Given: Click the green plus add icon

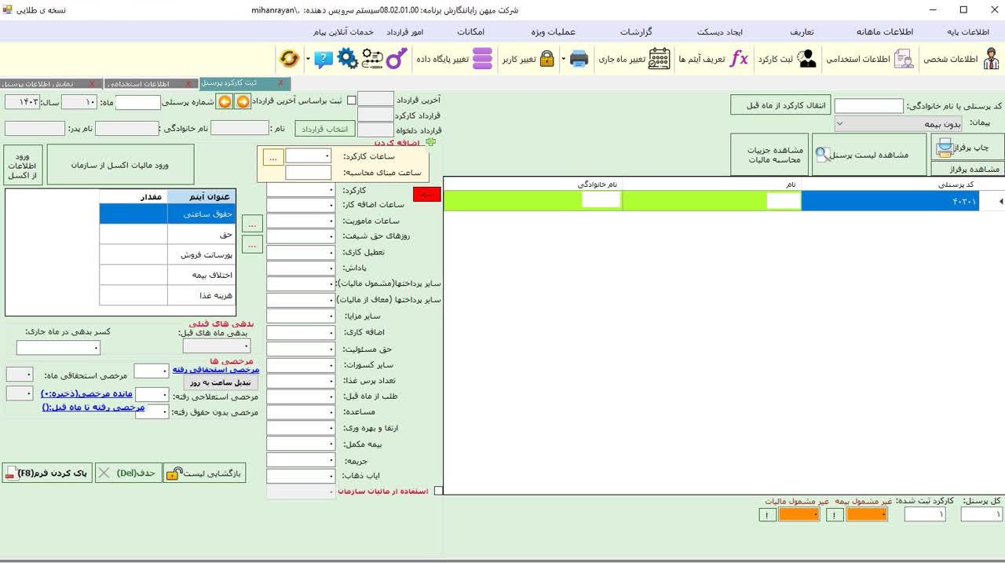Looking at the screenshot, I should click(x=430, y=143).
